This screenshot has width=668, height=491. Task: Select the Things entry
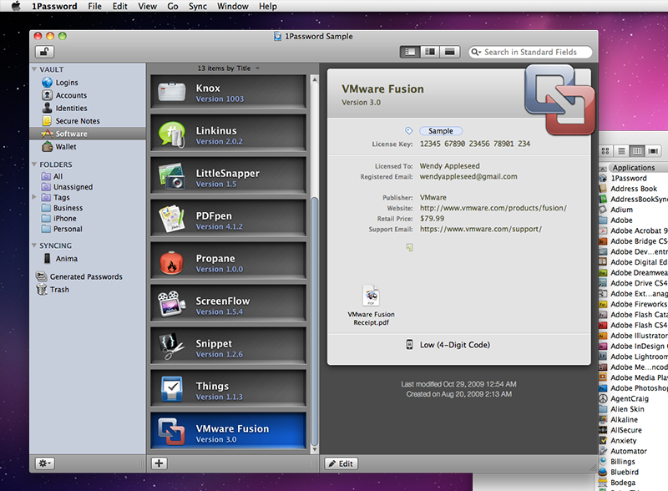228,390
